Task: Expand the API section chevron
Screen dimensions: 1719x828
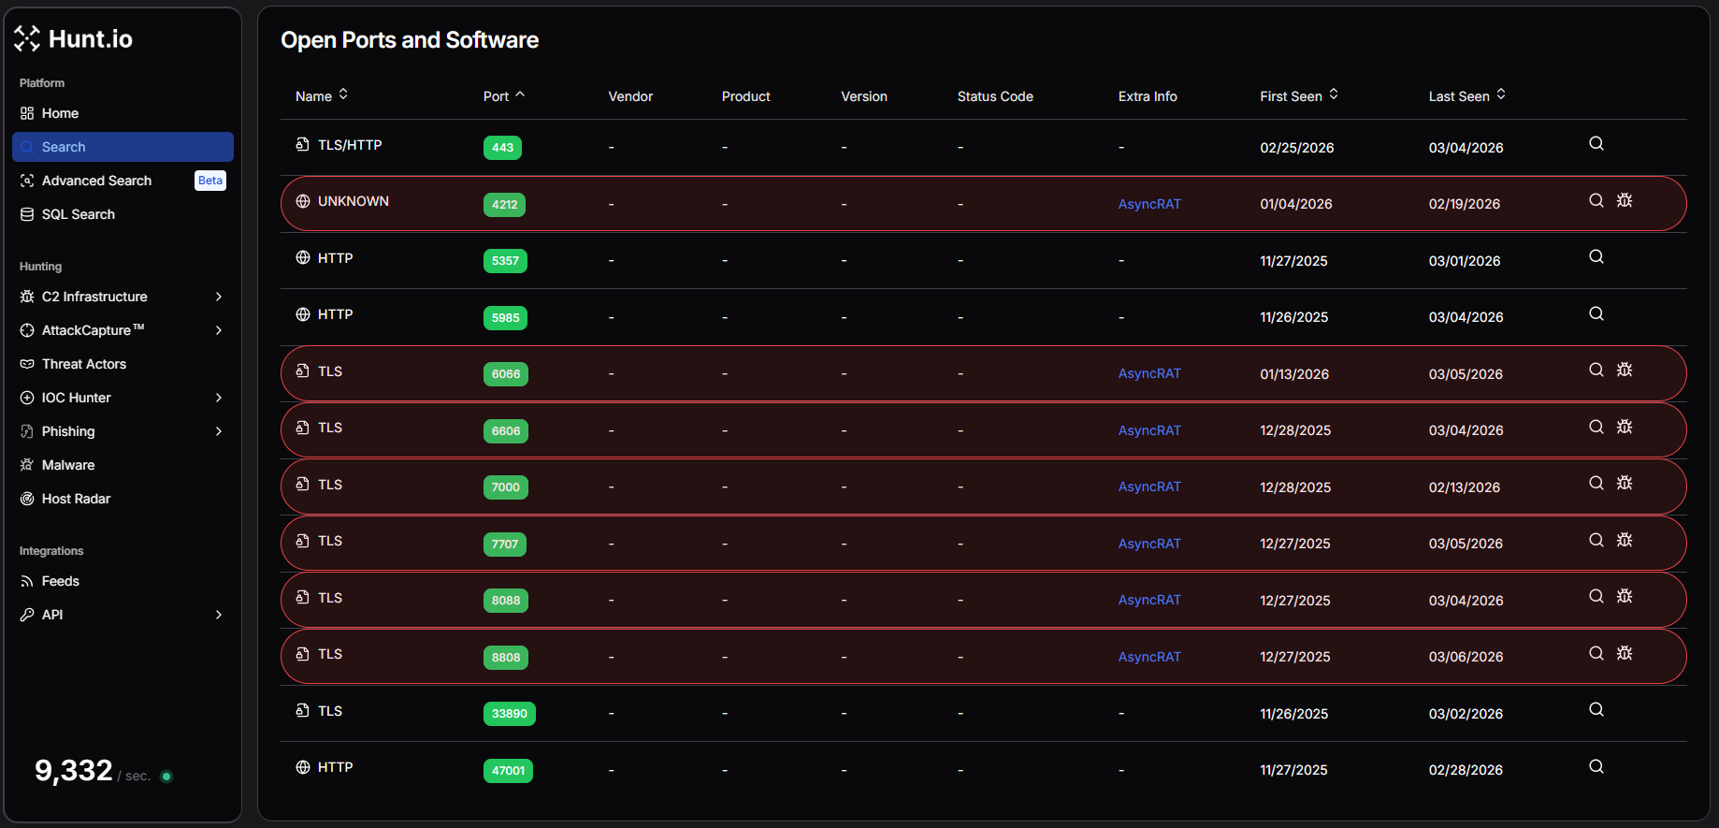Action: [218, 615]
